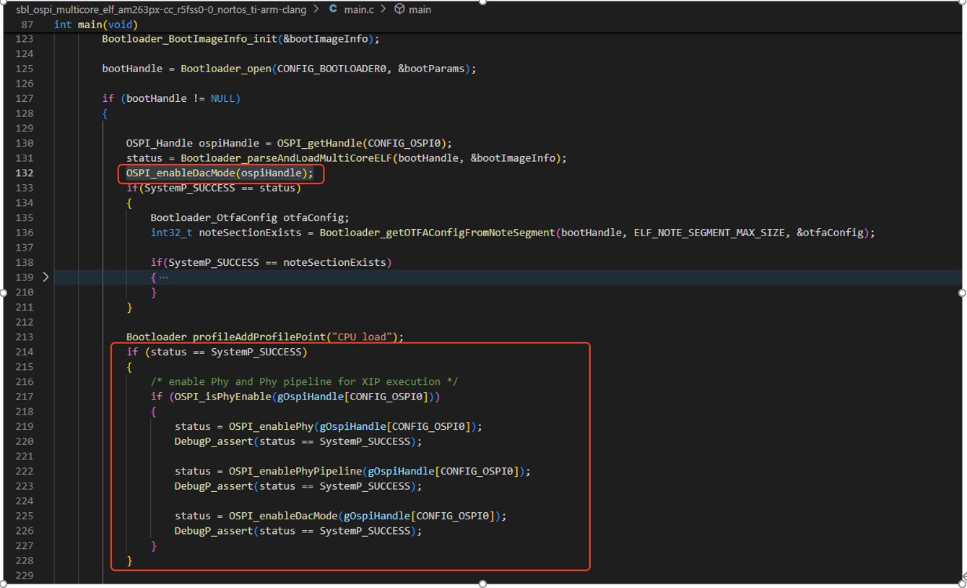Image resolution: width=967 pixels, height=588 pixels.
Task: Click the &otfaConfig argument
Action: click(x=830, y=233)
